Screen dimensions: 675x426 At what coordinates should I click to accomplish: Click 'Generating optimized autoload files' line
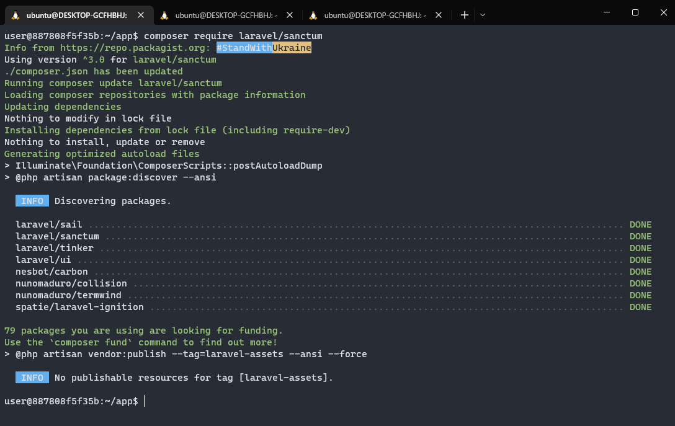coord(102,154)
